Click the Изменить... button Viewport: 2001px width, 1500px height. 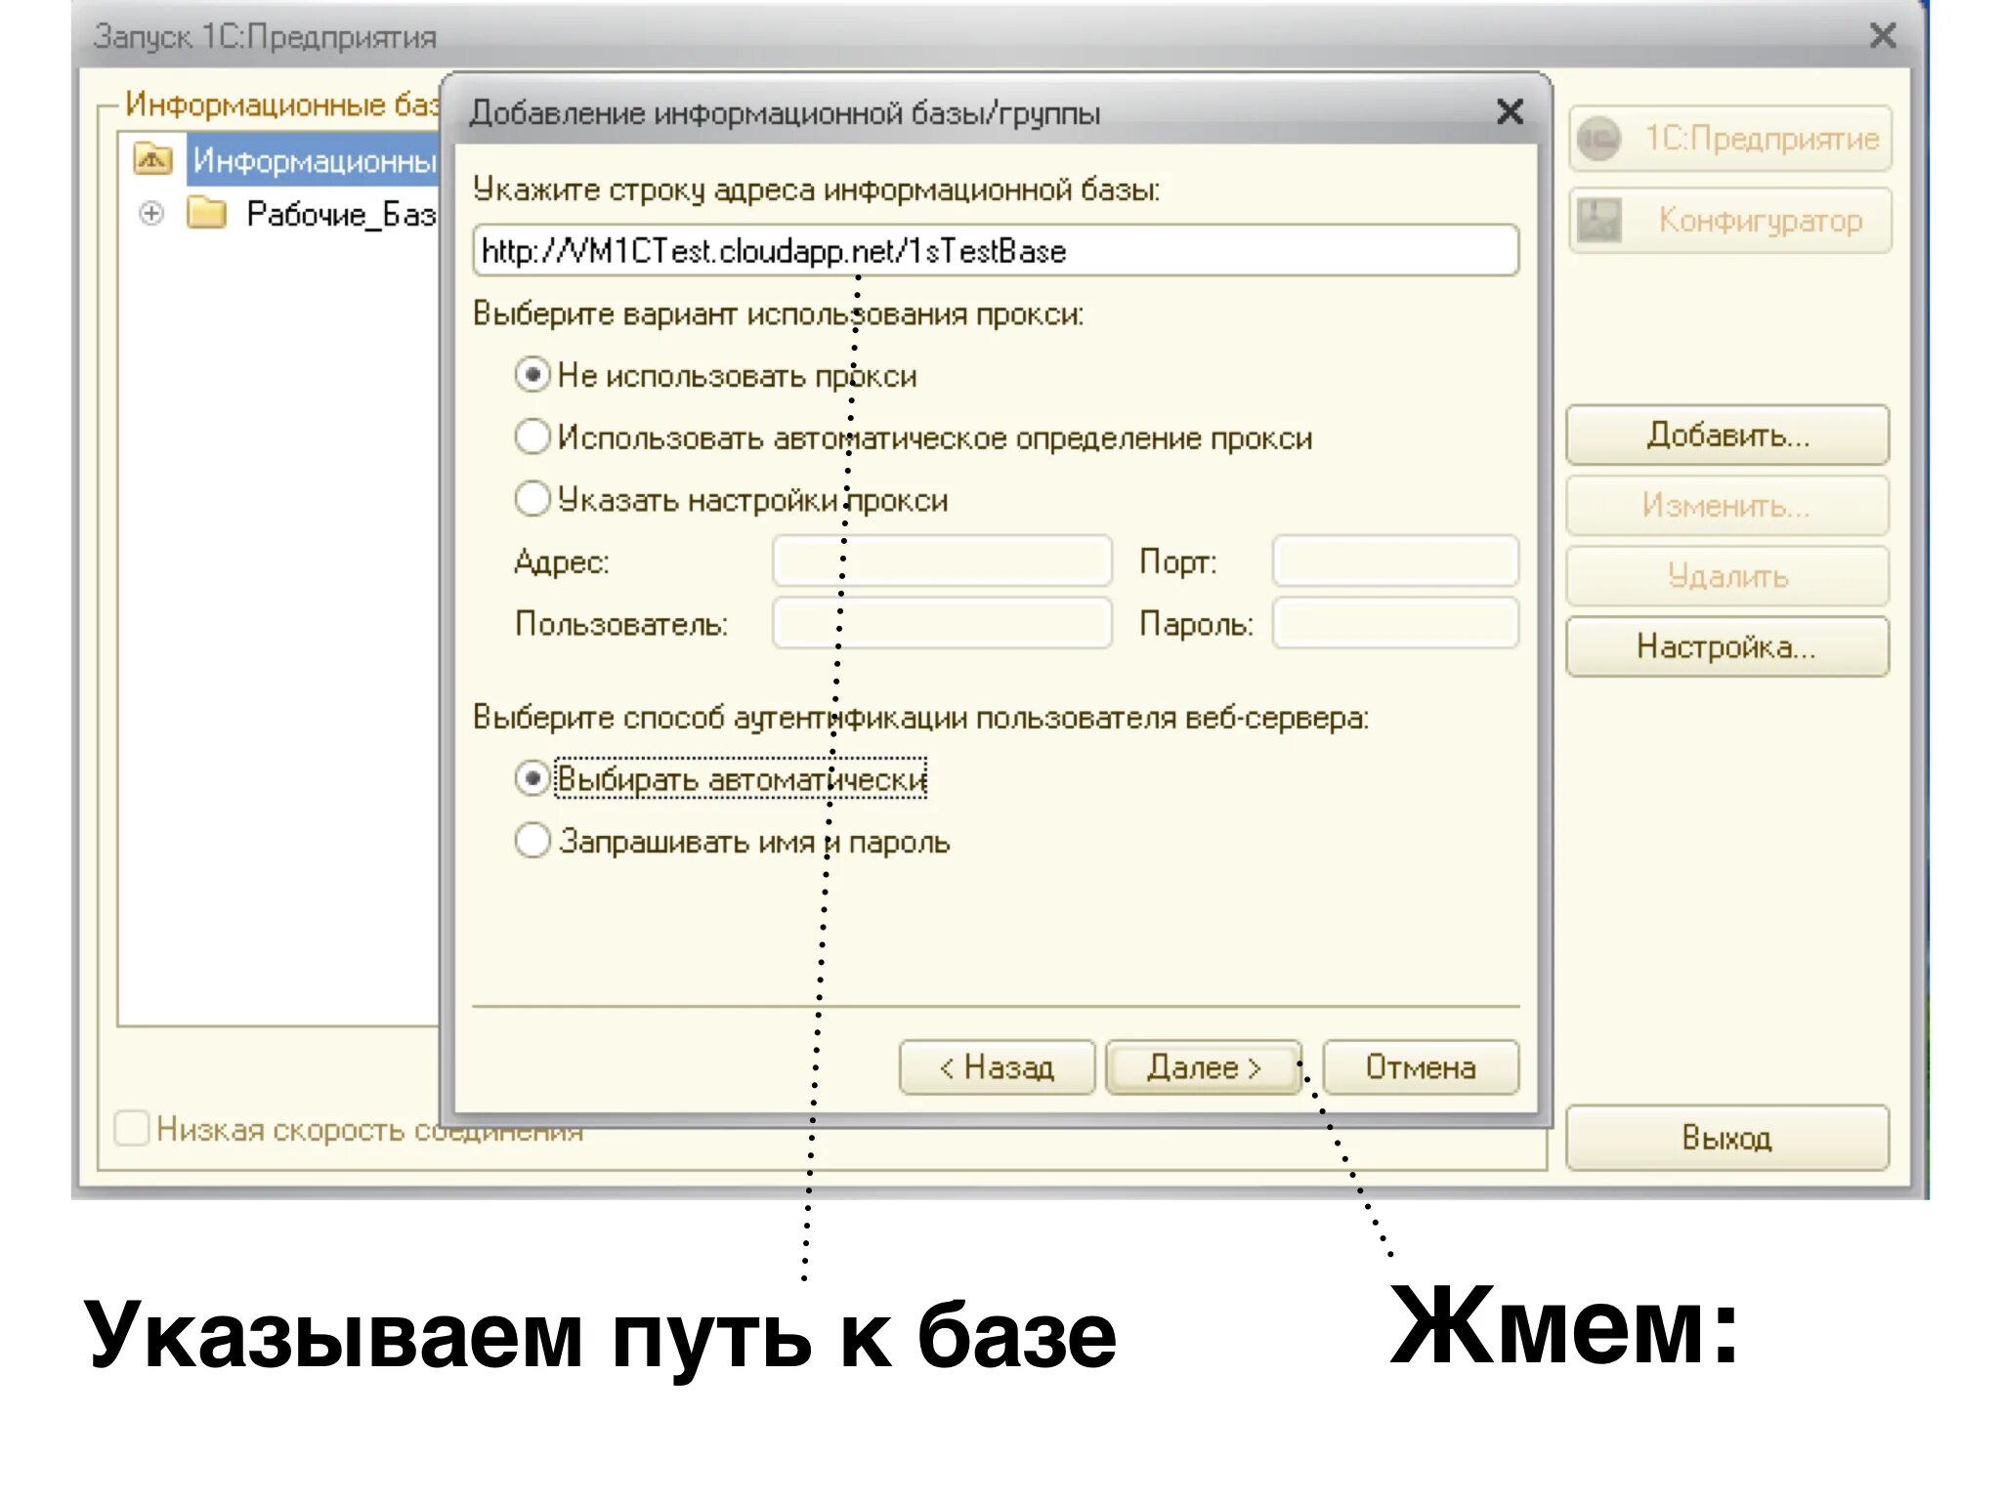1727,506
